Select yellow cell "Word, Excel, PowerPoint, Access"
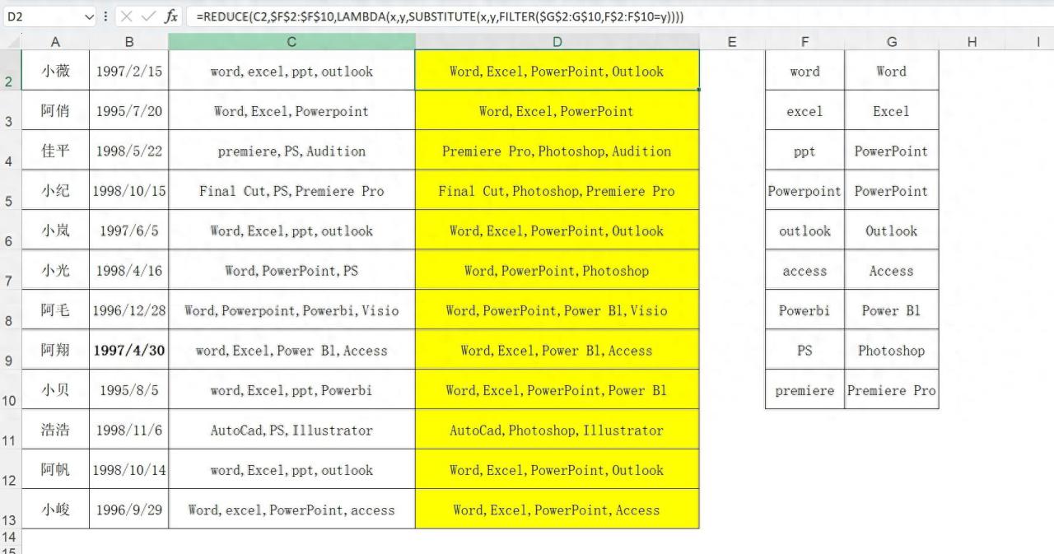 click(557, 510)
